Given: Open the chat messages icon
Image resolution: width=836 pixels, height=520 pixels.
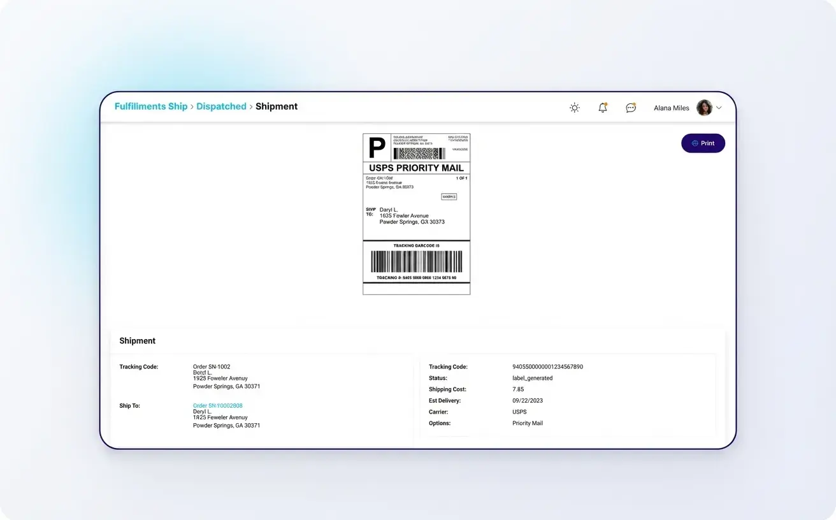Looking at the screenshot, I should tap(630, 108).
